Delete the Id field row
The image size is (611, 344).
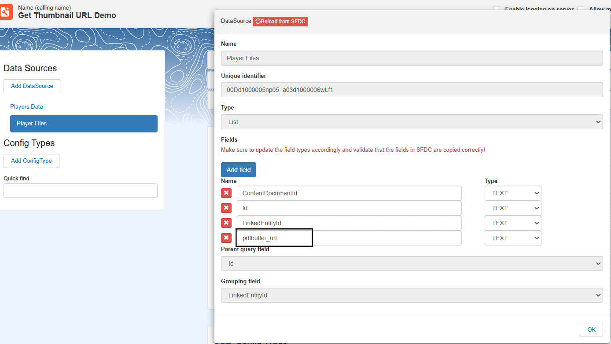click(x=226, y=208)
